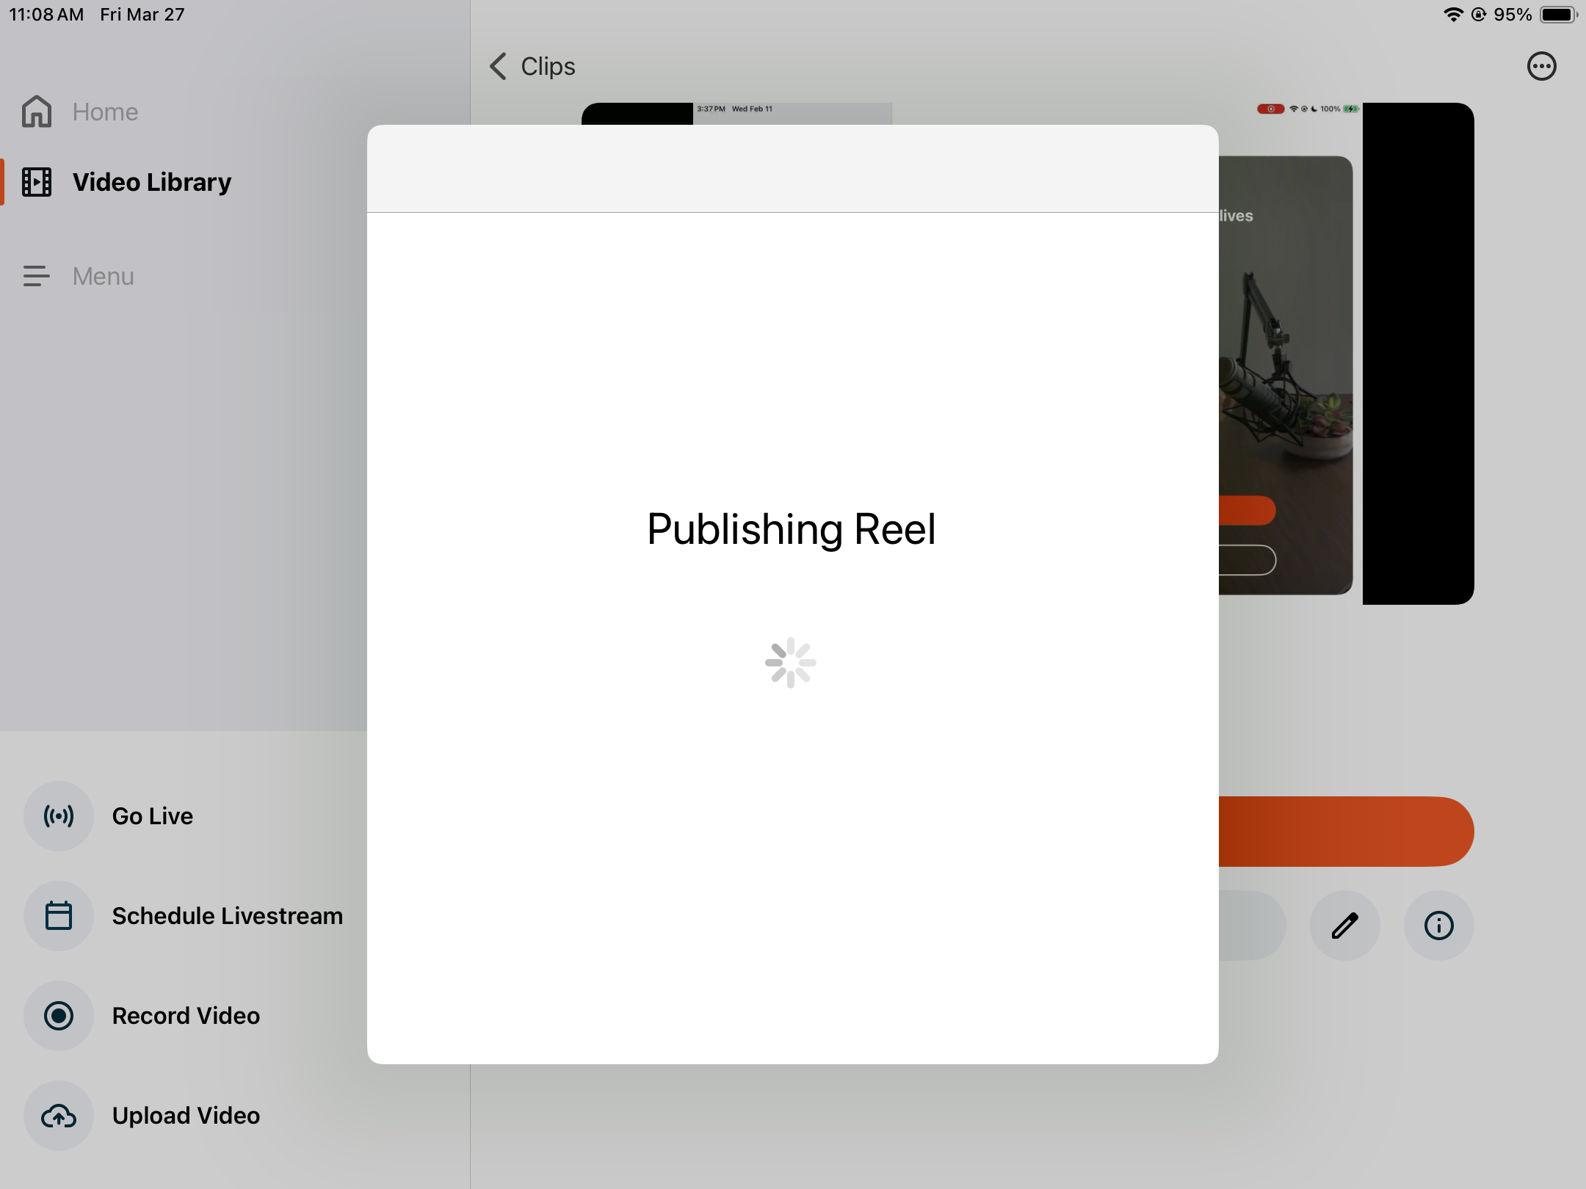Expand the Menu item label
Screen dimensions: 1586x1189
click(104, 276)
